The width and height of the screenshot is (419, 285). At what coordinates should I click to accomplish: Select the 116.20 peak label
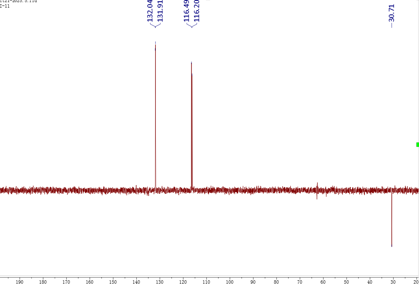point(197,11)
